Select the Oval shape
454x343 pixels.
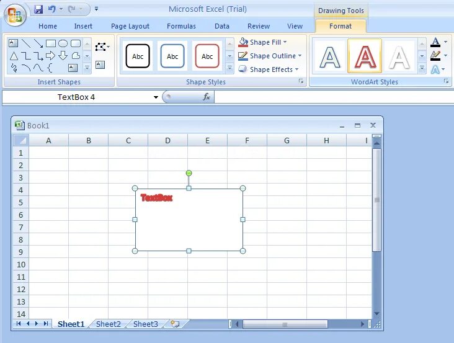pyautogui.click(x=63, y=43)
